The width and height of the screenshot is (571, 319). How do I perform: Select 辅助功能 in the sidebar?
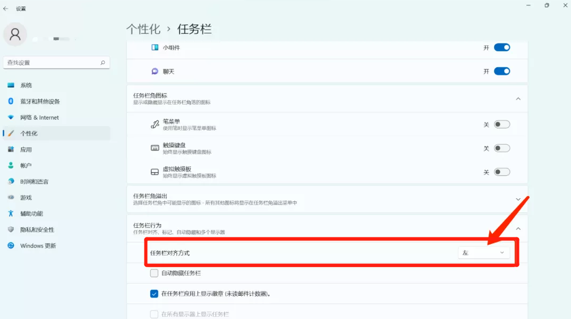[x=56, y=213]
